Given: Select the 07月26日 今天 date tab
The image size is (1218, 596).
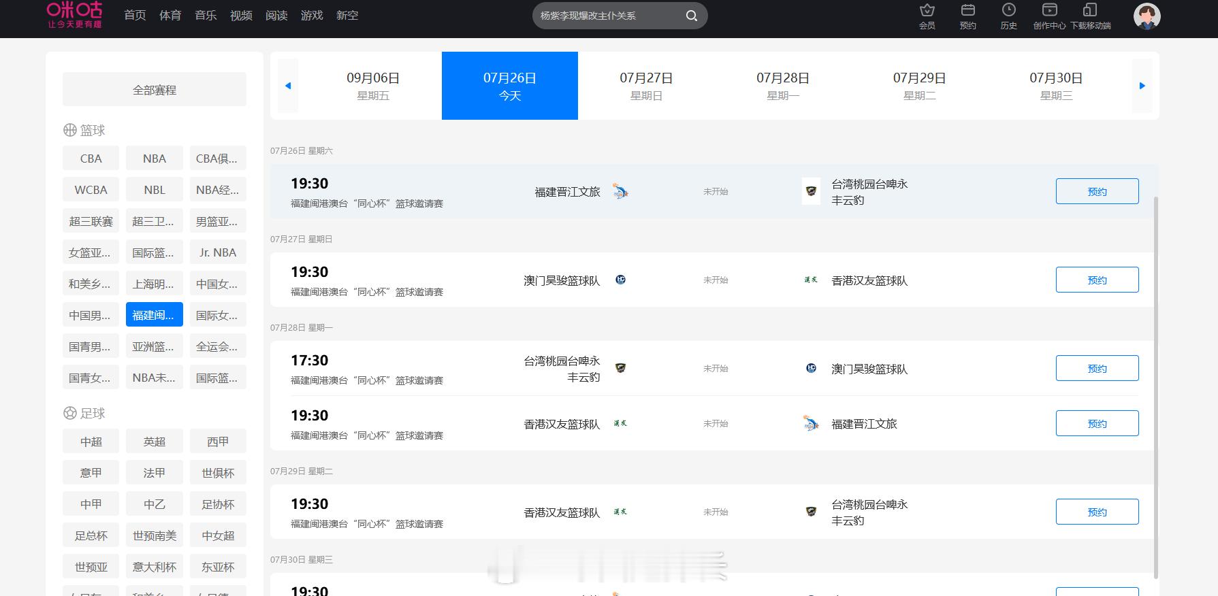Looking at the screenshot, I should point(510,86).
